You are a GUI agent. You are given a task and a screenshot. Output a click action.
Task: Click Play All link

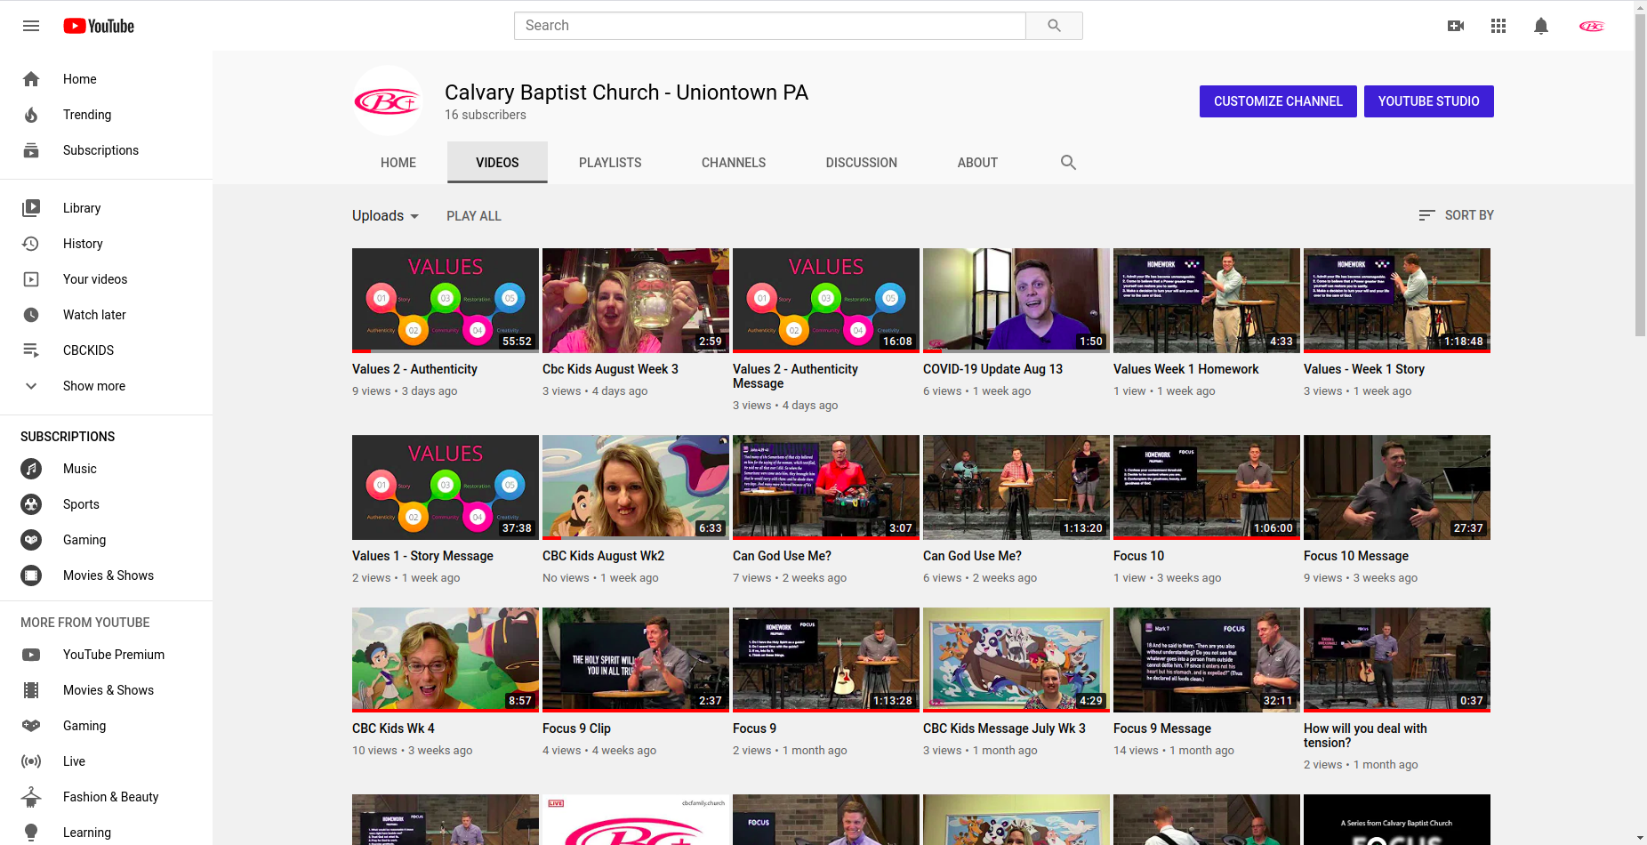[474, 216]
